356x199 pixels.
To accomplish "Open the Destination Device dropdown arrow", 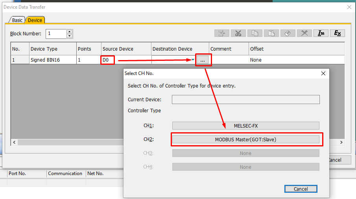I will click(193, 60).
